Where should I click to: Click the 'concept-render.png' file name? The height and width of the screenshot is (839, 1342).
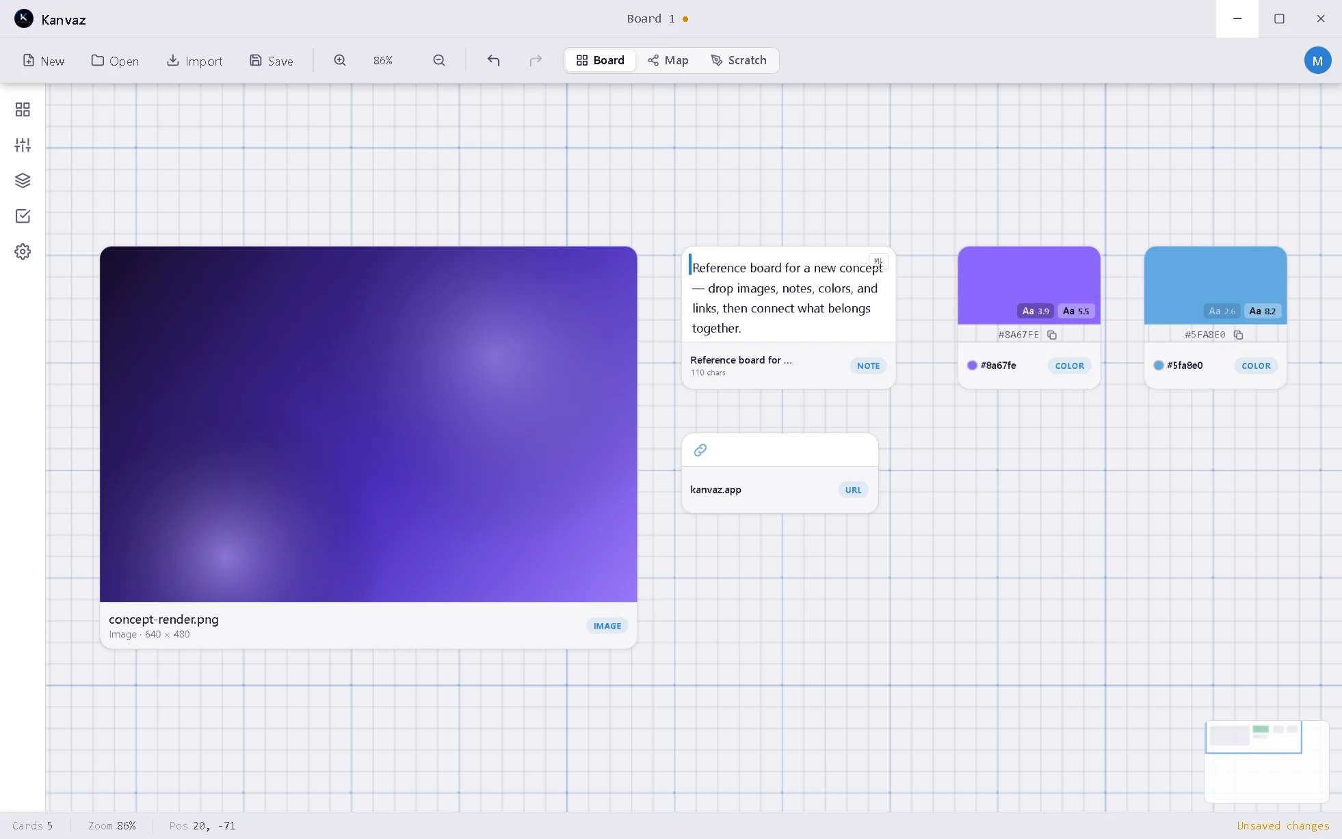pos(163,619)
